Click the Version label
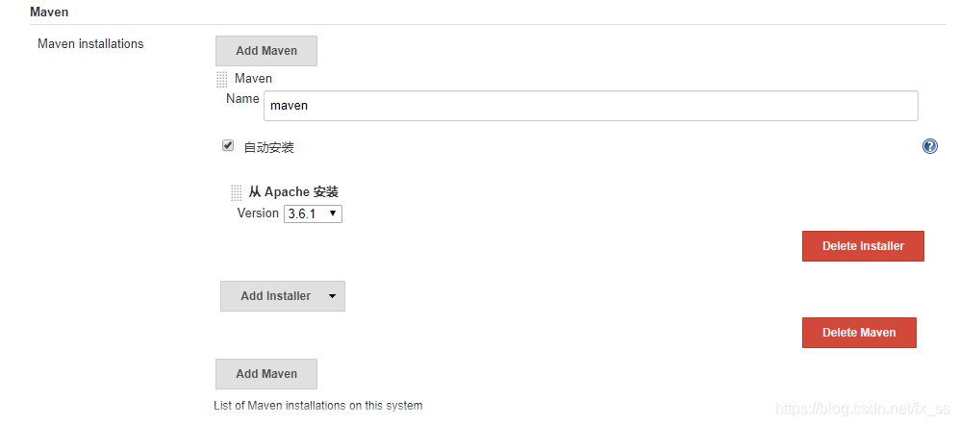The image size is (959, 426). point(258,213)
